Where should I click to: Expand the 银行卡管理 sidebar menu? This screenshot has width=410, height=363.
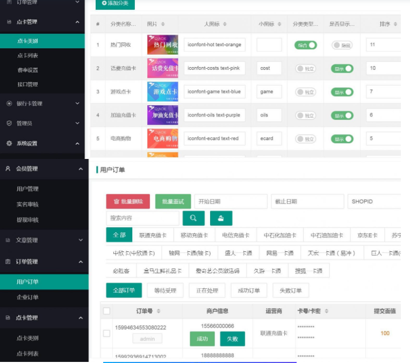tap(77, 104)
